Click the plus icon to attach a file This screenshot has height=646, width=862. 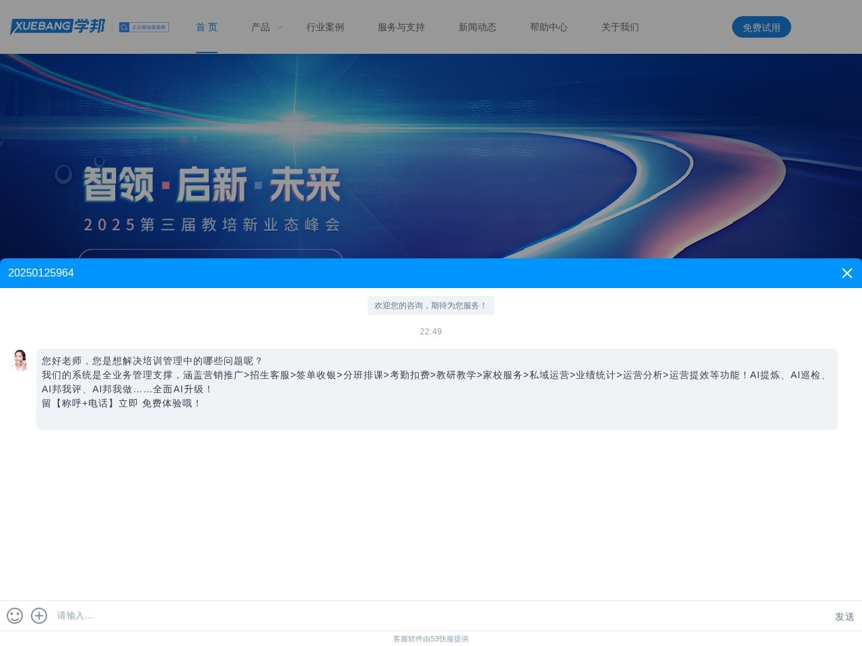pos(38,616)
